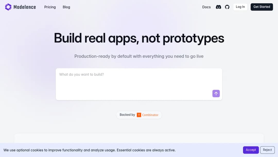The height and width of the screenshot is (157, 278).
Task: Open the Pricing page
Action: click(50, 7)
